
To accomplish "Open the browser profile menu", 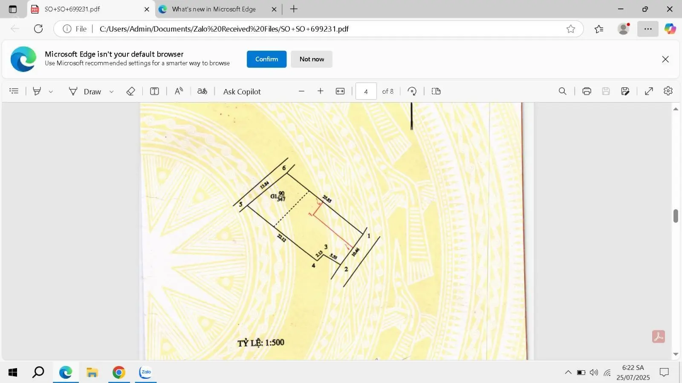I will coord(624,29).
